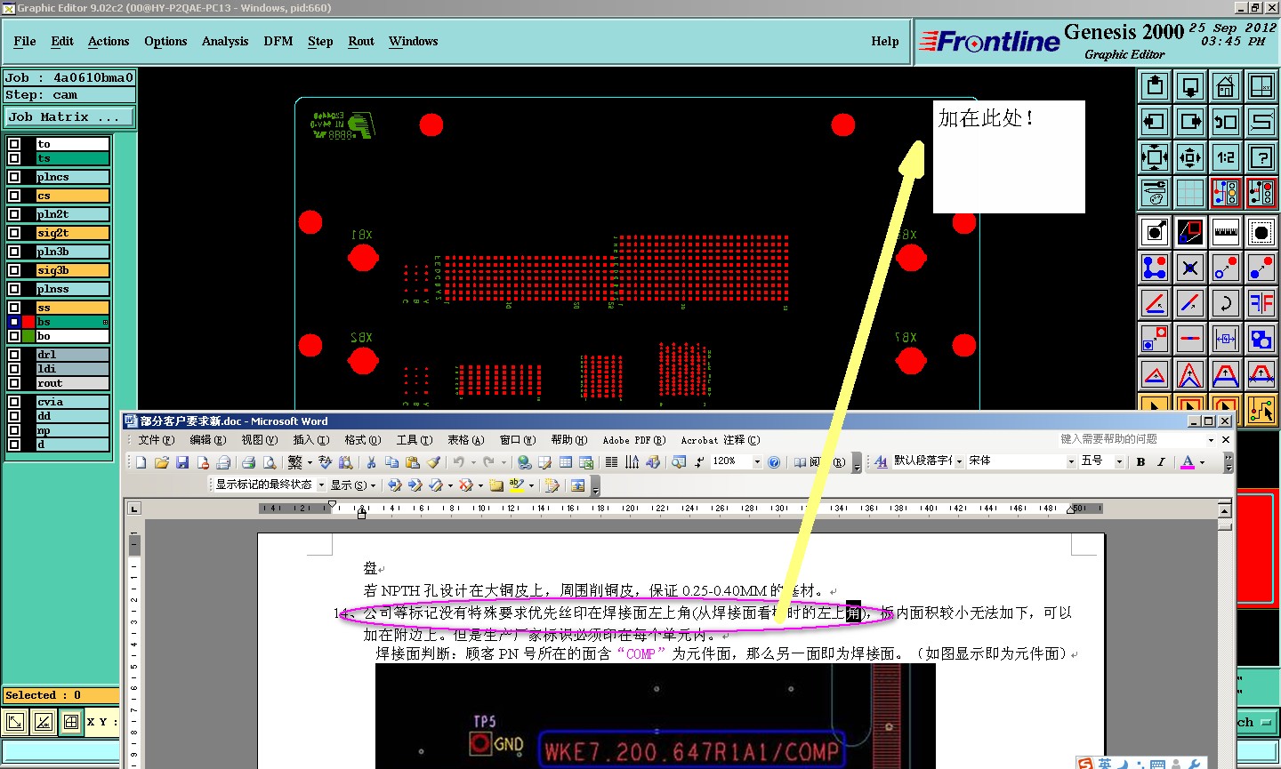Open the font color dropdown arrow
The image size is (1281, 769).
[1202, 462]
